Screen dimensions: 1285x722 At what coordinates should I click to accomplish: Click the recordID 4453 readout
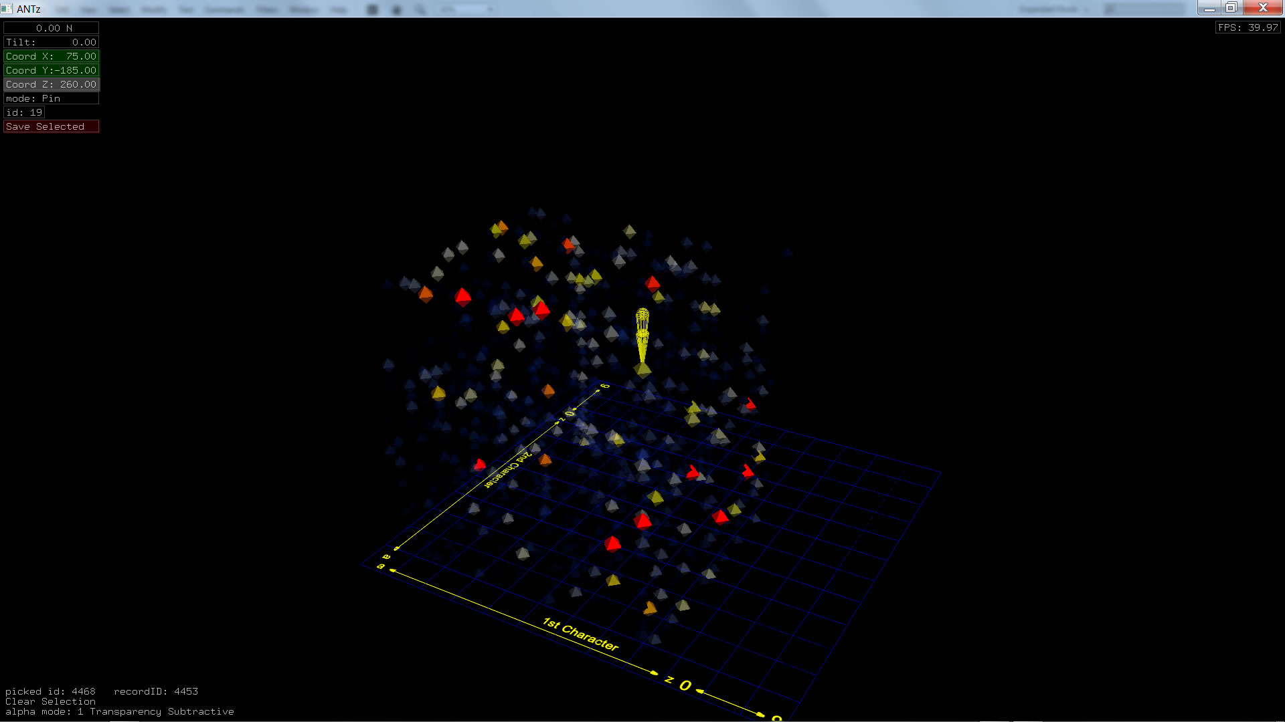tap(155, 691)
